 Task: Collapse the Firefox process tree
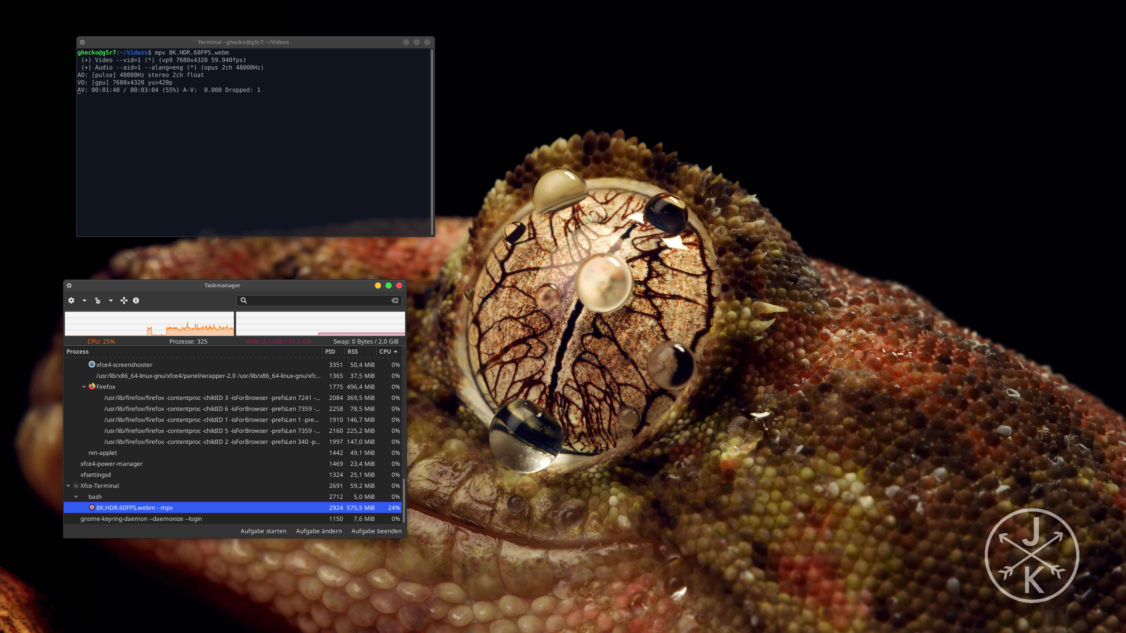pyautogui.click(x=84, y=387)
